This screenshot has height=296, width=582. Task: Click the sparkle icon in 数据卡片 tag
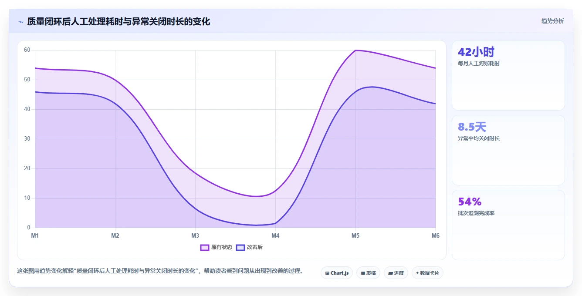coord(417,273)
